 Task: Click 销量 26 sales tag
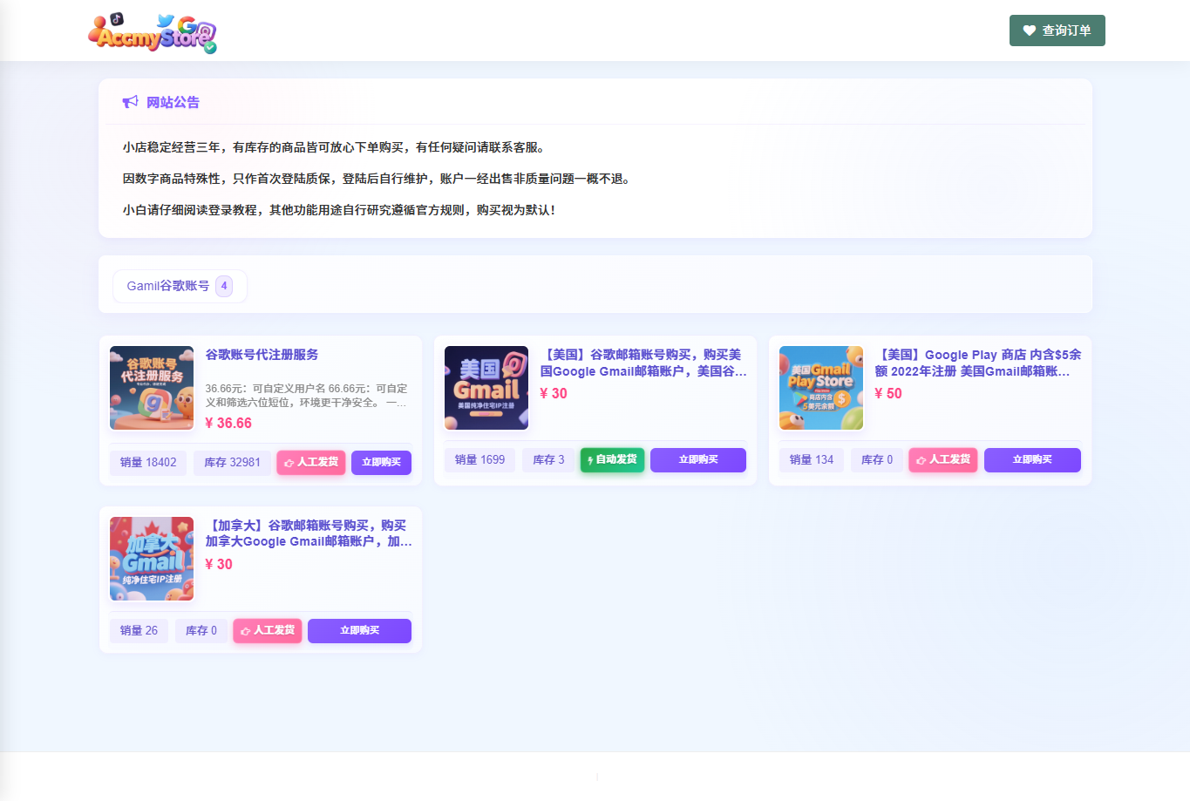pos(139,630)
